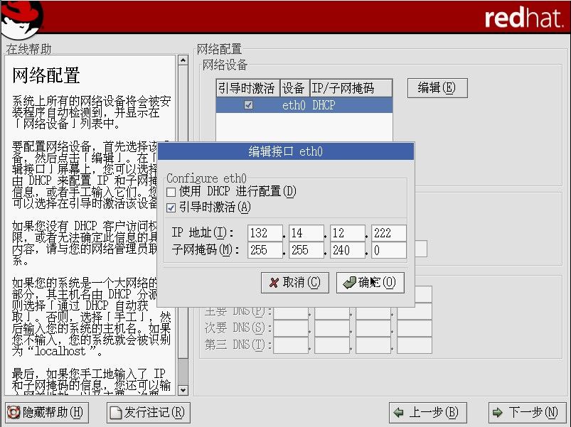The height and width of the screenshot is (427, 571).
Task: Proceed with 下一步 next button
Action: [527, 412]
